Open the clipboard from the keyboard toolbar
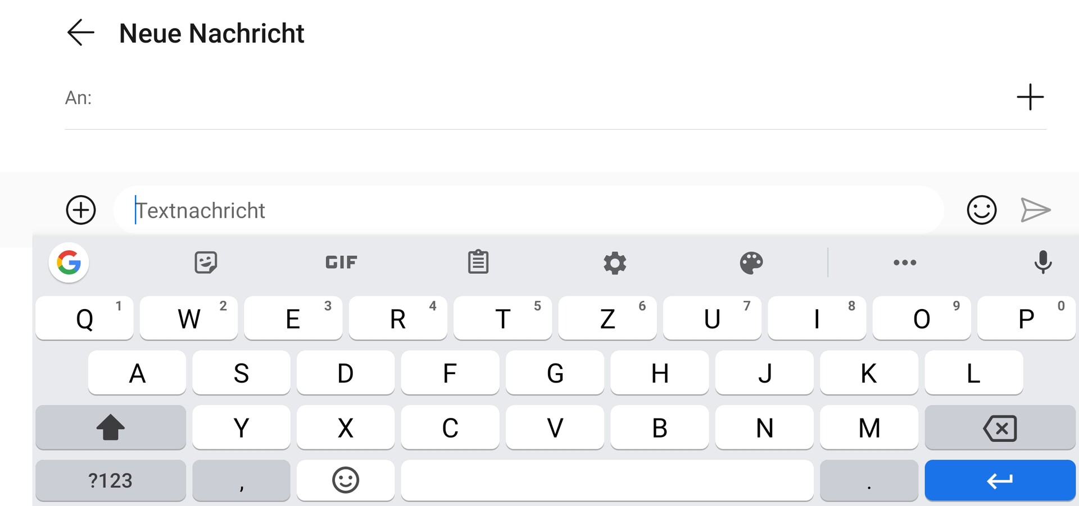Image resolution: width=1079 pixels, height=506 pixels. coord(478,262)
